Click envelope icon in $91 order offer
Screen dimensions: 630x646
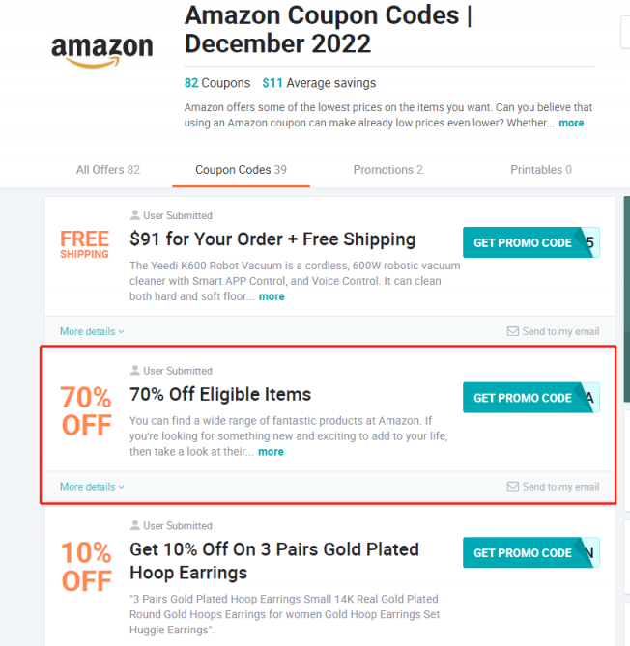pyautogui.click(x=513, y=331)
